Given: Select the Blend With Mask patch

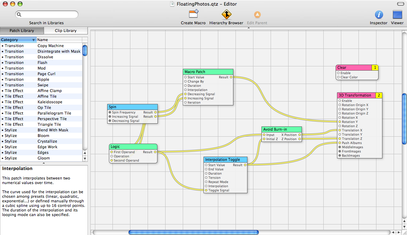Looking at the screenshot, I should click(41, 130).
